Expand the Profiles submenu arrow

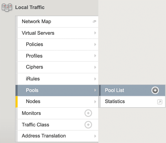95,56
